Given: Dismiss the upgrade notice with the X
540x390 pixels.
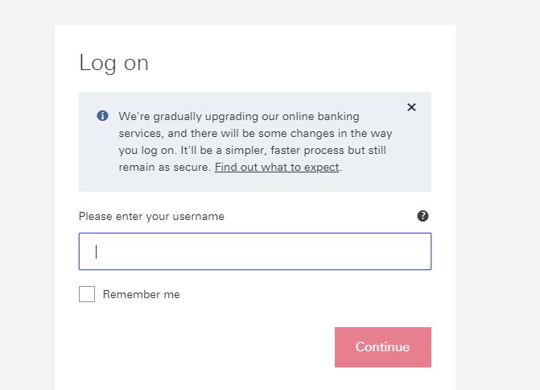Looking at the screenshot, I should coord(411,107).
